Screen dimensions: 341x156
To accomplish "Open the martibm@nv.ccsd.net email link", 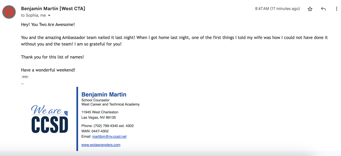I will pos(109,137).
